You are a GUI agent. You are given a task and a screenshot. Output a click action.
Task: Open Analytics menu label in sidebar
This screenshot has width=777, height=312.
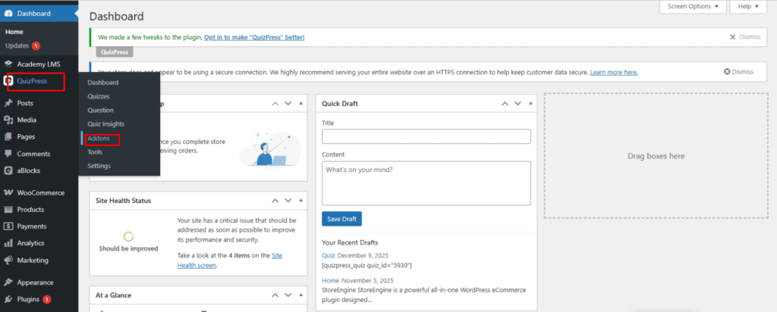(30, 243)
